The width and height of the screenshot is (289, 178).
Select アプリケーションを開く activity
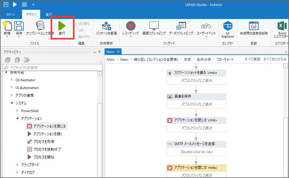[x=45, y=134]
